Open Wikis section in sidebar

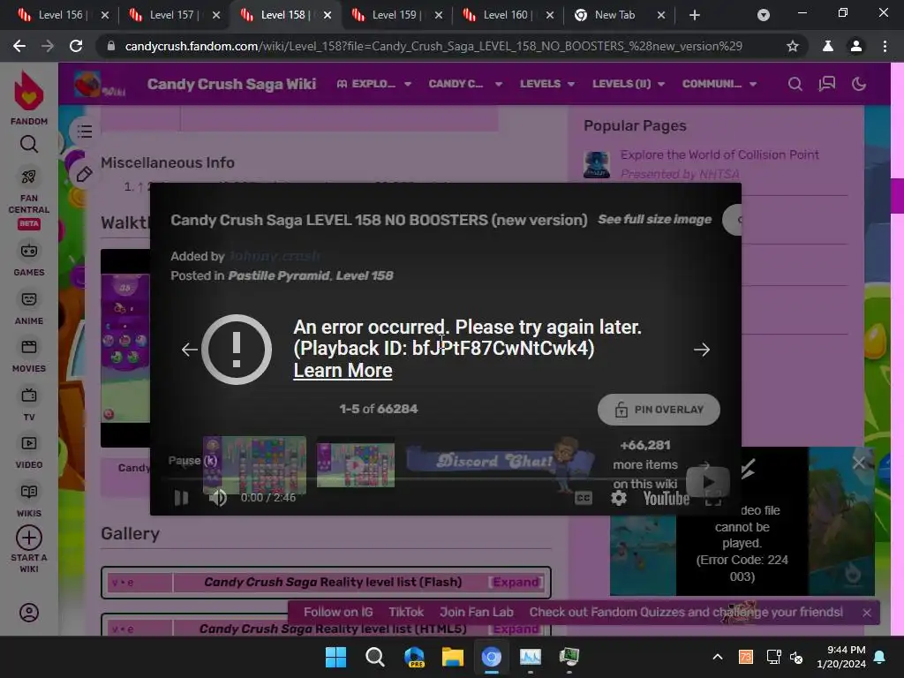29,500
